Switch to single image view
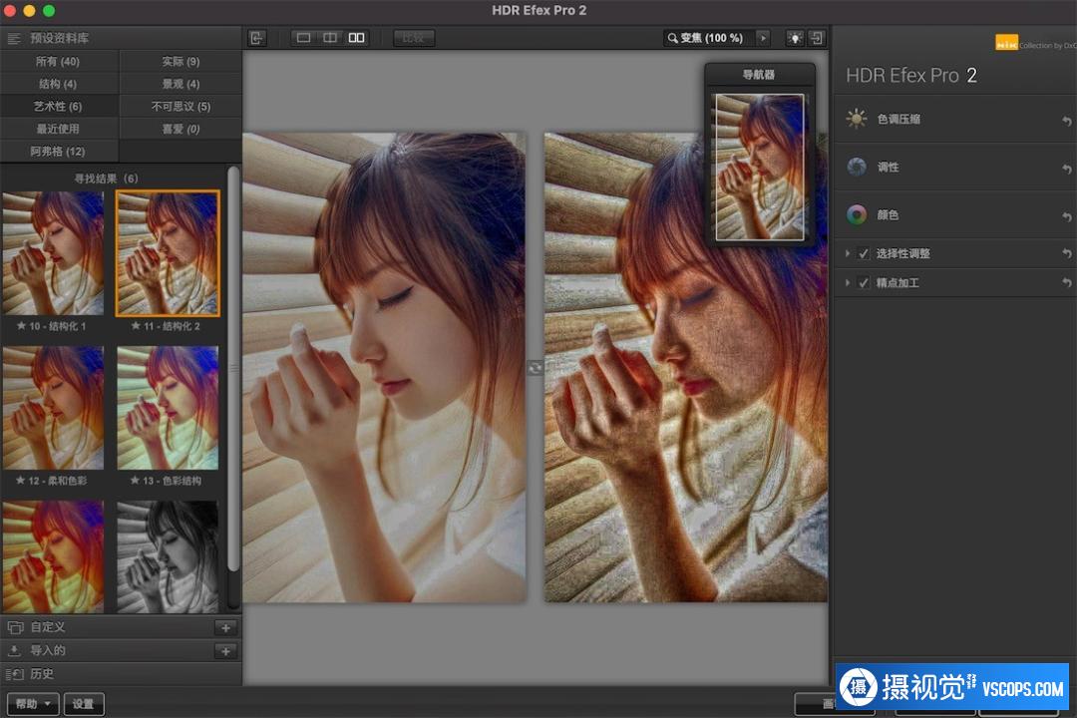This screenshot has height=718, width=1077. pos(303,38)
